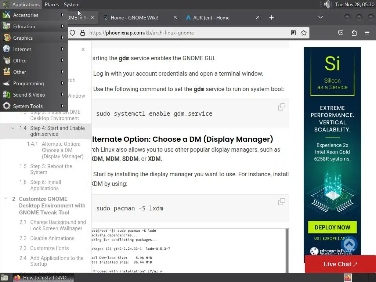Screen dimensions: 376x282
Task: Click the Internet globe icon
Action: [7, 49]
